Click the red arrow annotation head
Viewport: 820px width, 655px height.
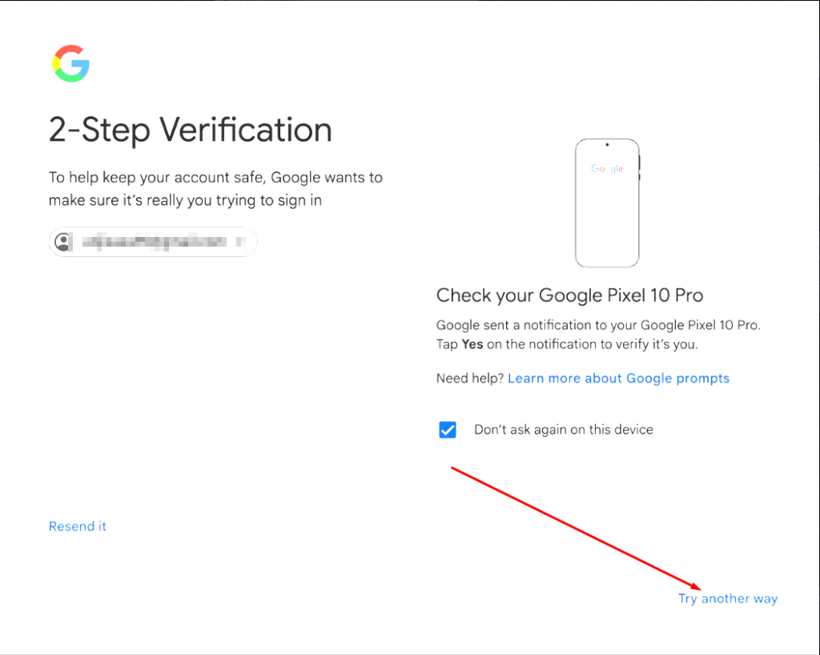click(x=694, y=585)
